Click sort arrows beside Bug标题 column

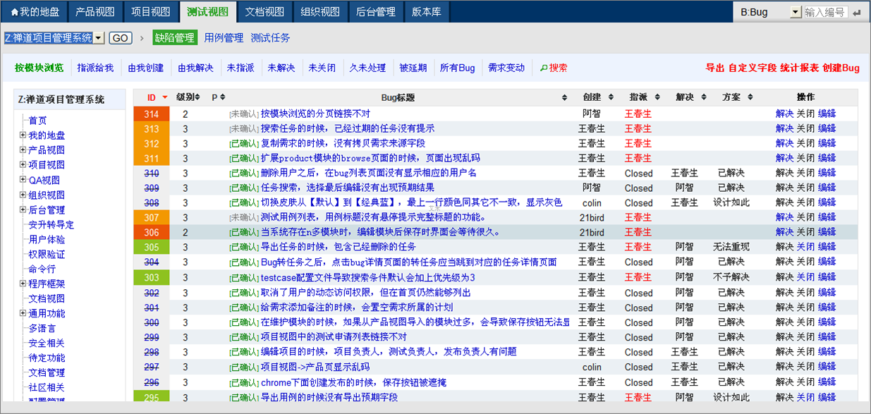(x=564, y=97)
